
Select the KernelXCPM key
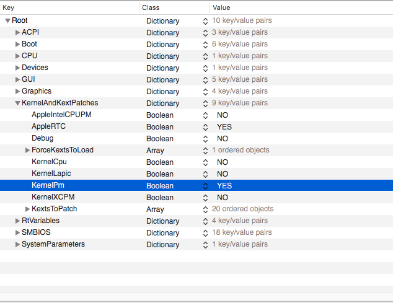pyautogui.click(x=53, y=197)
